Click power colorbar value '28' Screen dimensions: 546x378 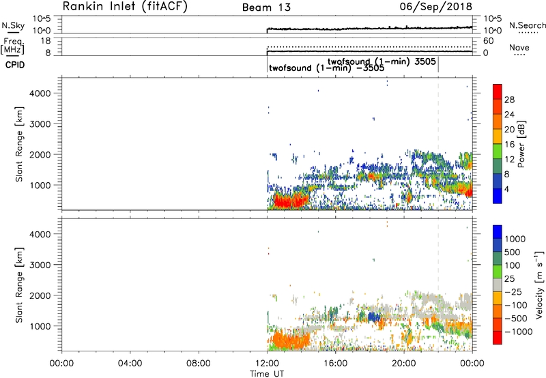coord(509,100)
